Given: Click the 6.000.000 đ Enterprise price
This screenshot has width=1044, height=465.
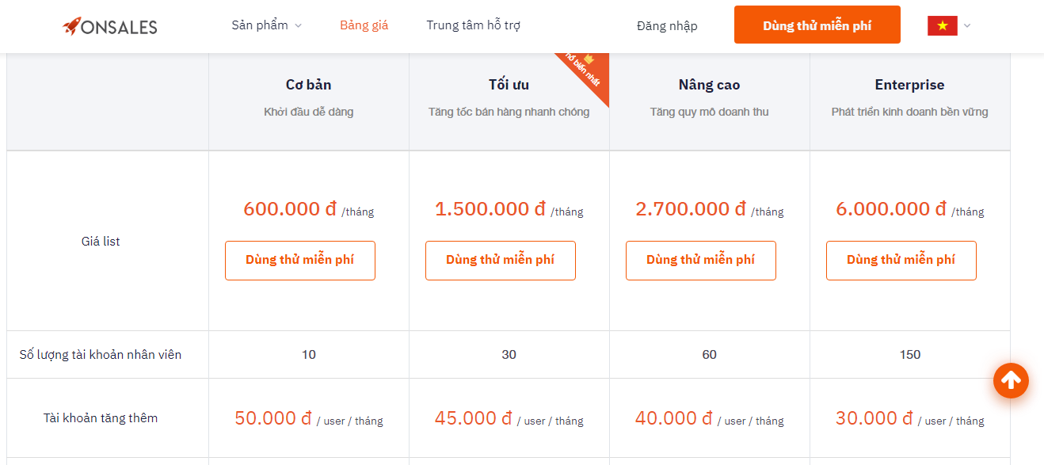Looking at the screenshot, I should (x=891, y=209).
